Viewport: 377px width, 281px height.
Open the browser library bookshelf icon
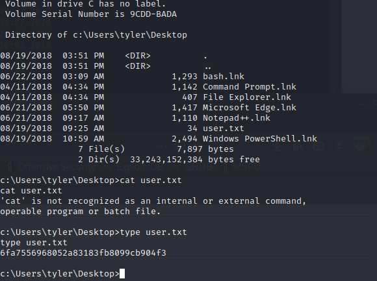pyautogui.click(x=298, y=146)
